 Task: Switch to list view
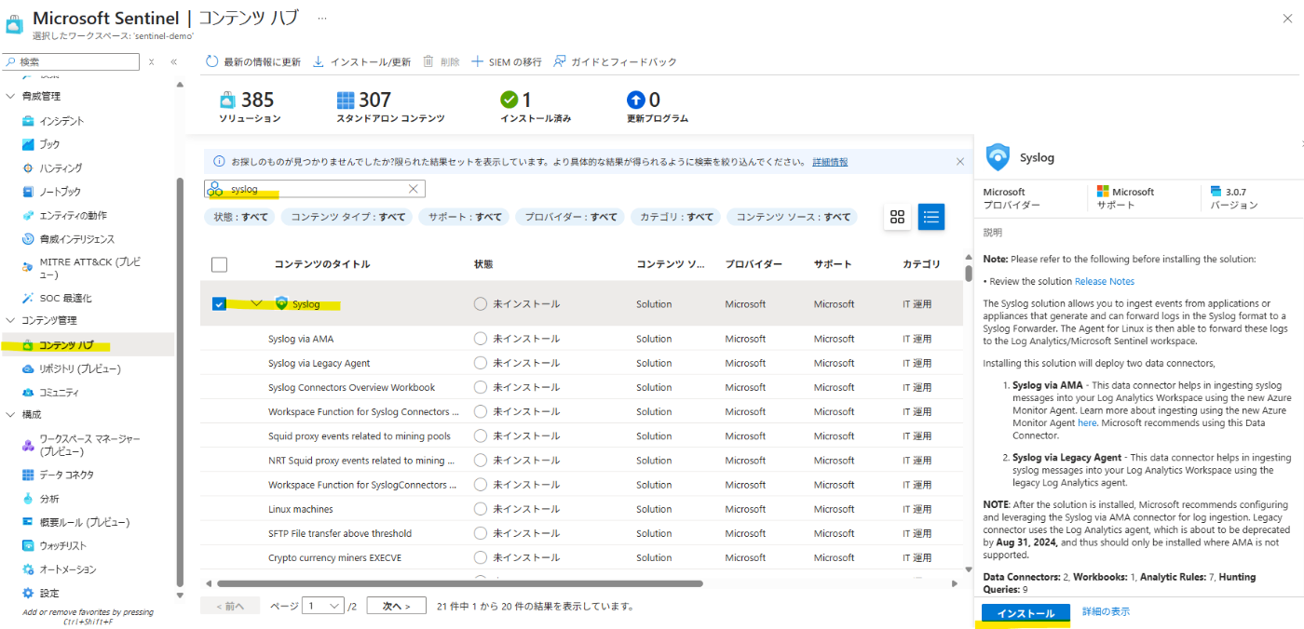pos(931,217)
